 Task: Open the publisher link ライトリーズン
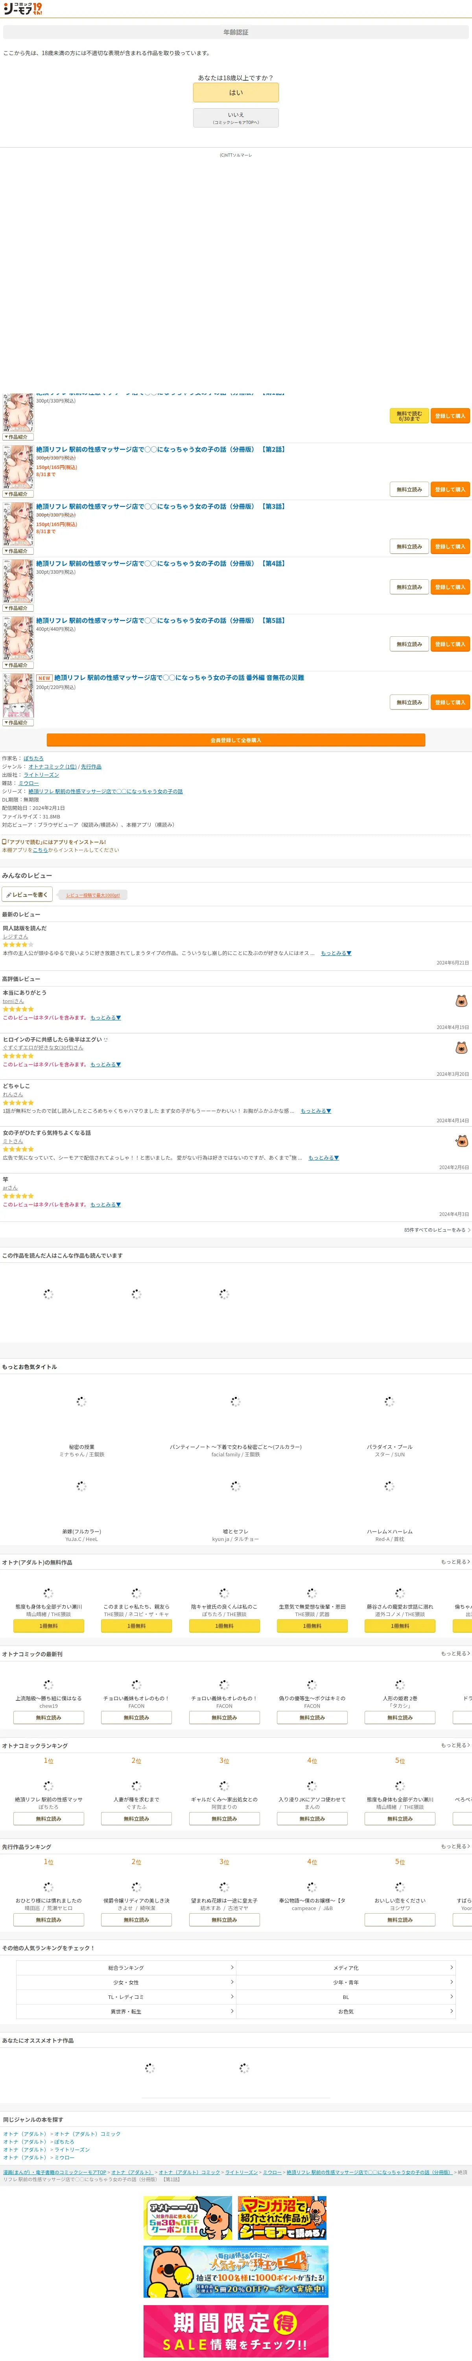[41, 774]
